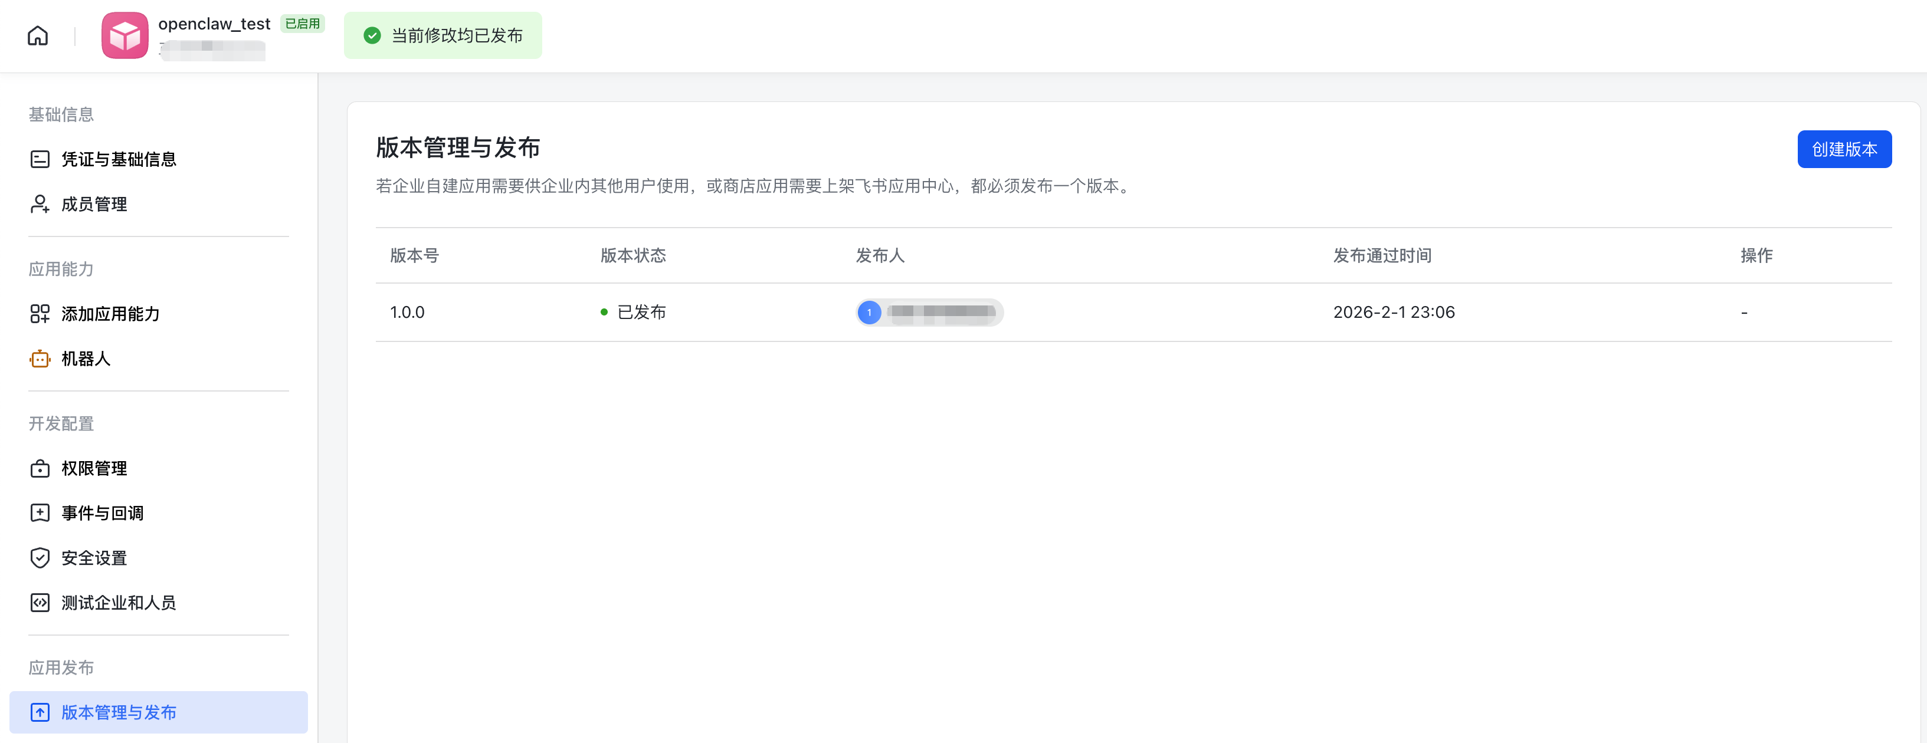Click the security settings shield icon
This screenshot has width=1927, height=743.
click(x=40, y=558)
